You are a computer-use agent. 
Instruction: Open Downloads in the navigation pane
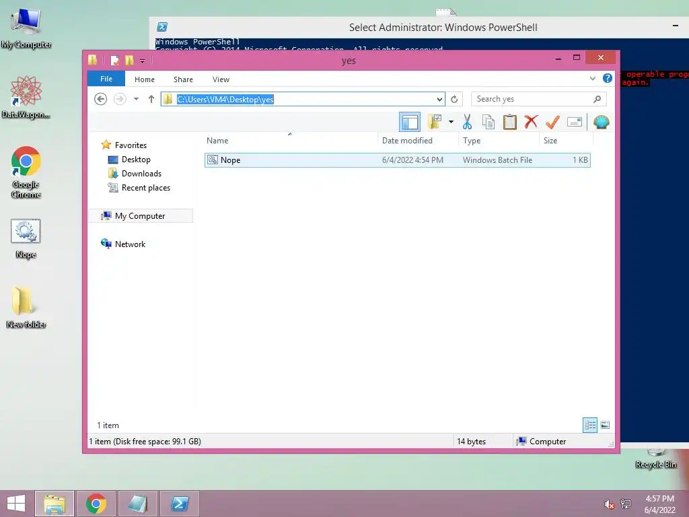coord(141,173)
